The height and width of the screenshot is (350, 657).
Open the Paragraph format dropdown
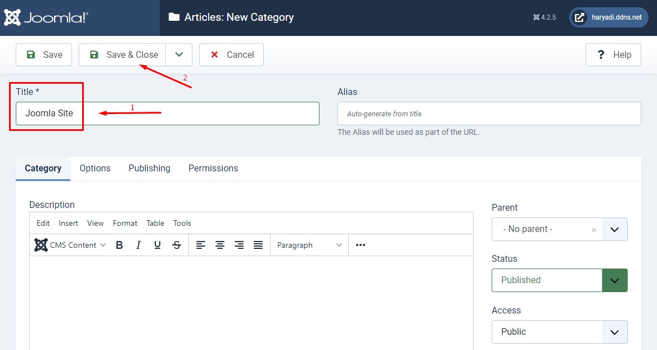pos(309,245)
